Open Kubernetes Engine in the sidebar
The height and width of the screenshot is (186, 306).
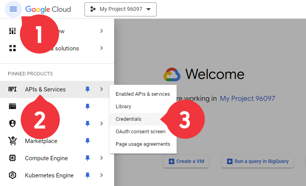[x=49, y=175]
